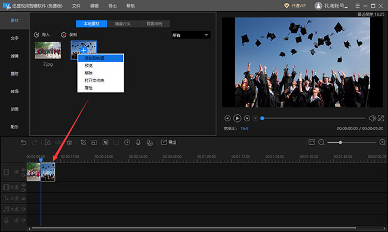
Task: Zoom out the timeline with minus magnifier
Action: pos(321,142)
